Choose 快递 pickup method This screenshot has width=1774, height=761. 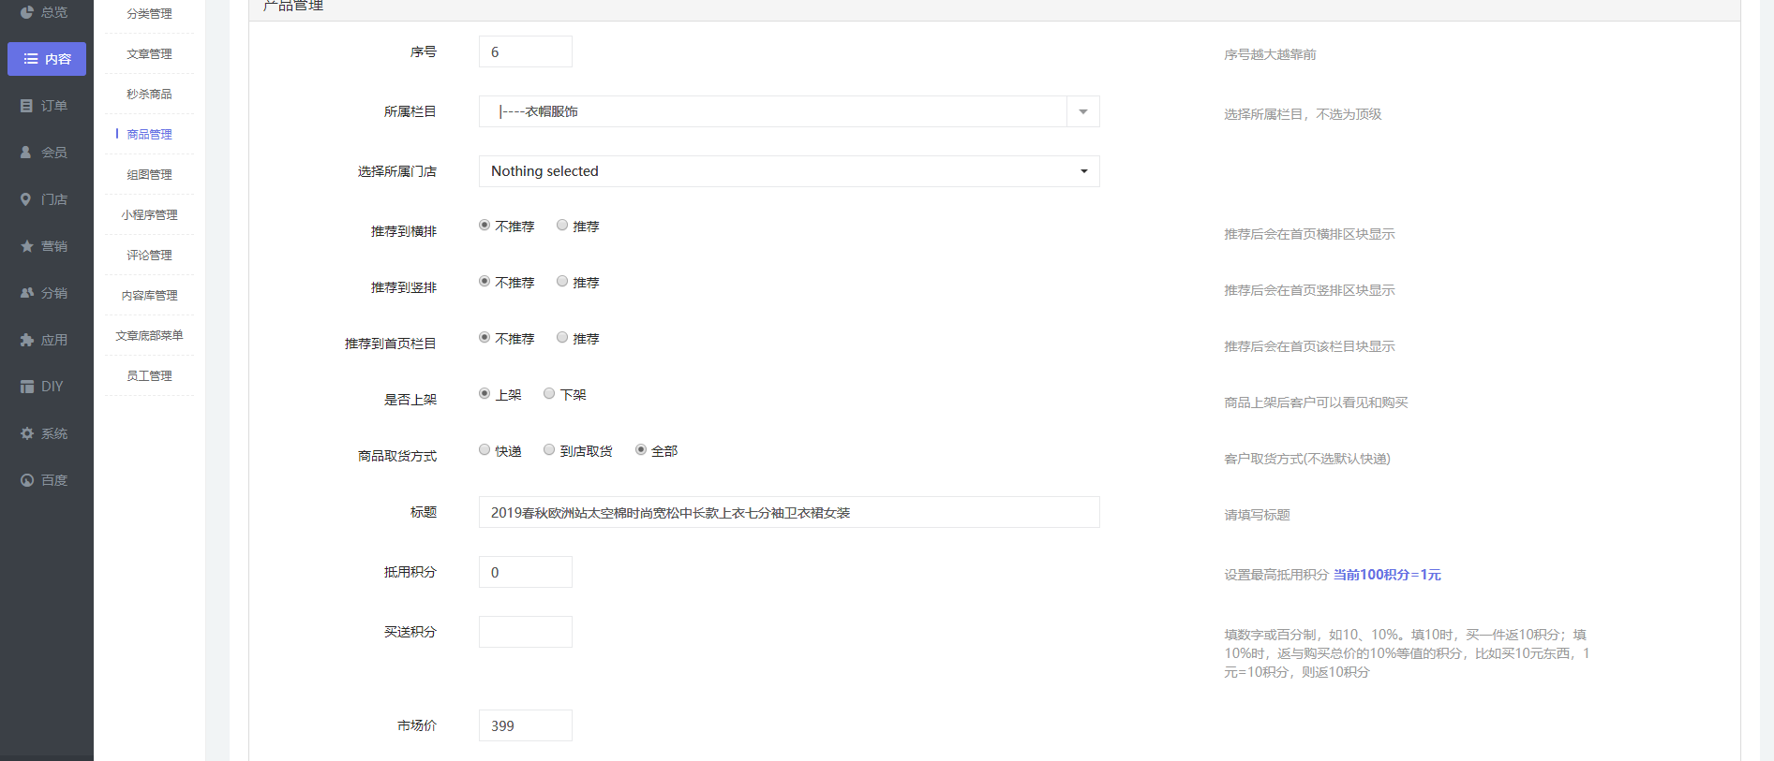(484, 449)
